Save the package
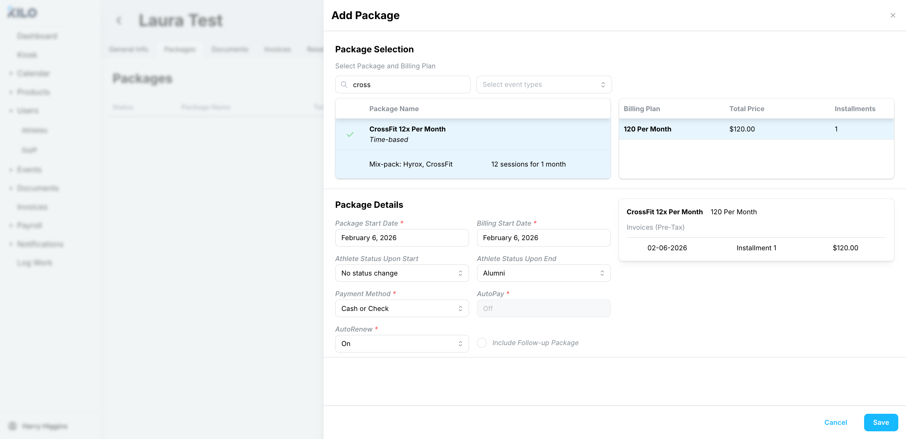Screen dimensions: 906x439 coord(880,422)
